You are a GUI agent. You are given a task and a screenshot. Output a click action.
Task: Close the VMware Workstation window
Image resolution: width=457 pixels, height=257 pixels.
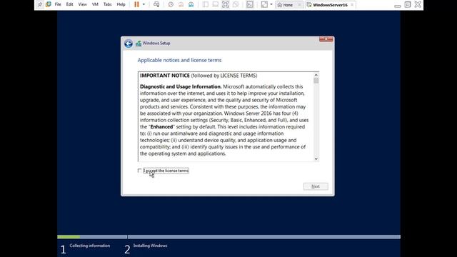418,4
